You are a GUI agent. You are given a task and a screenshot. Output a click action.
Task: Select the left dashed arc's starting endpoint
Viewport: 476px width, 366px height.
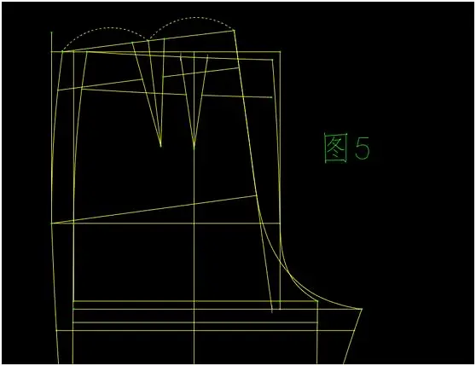pyautogui.click(x=62, y=51)
